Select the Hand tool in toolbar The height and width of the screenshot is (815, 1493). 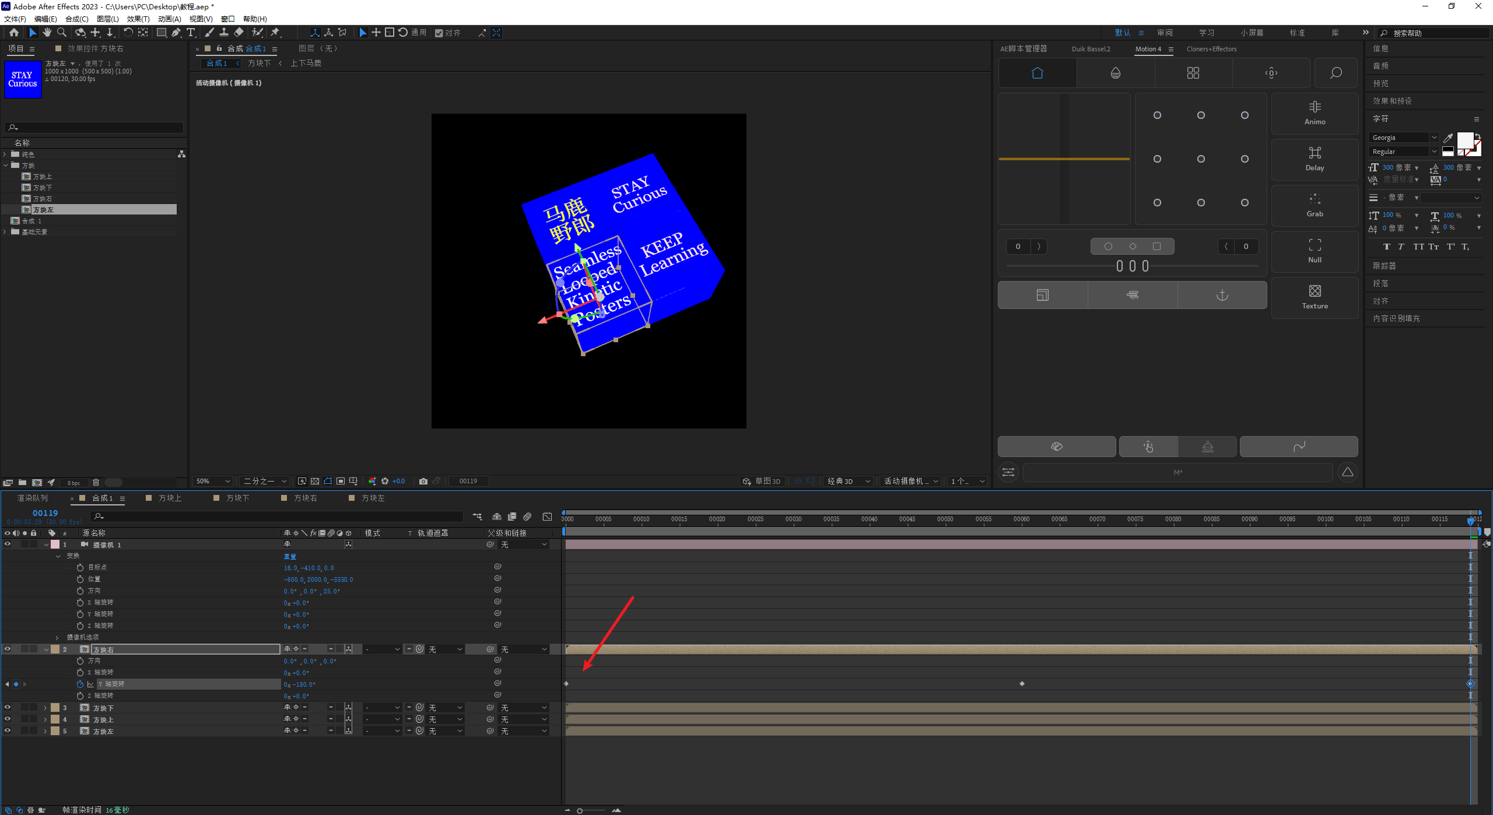tap(47, 33)
